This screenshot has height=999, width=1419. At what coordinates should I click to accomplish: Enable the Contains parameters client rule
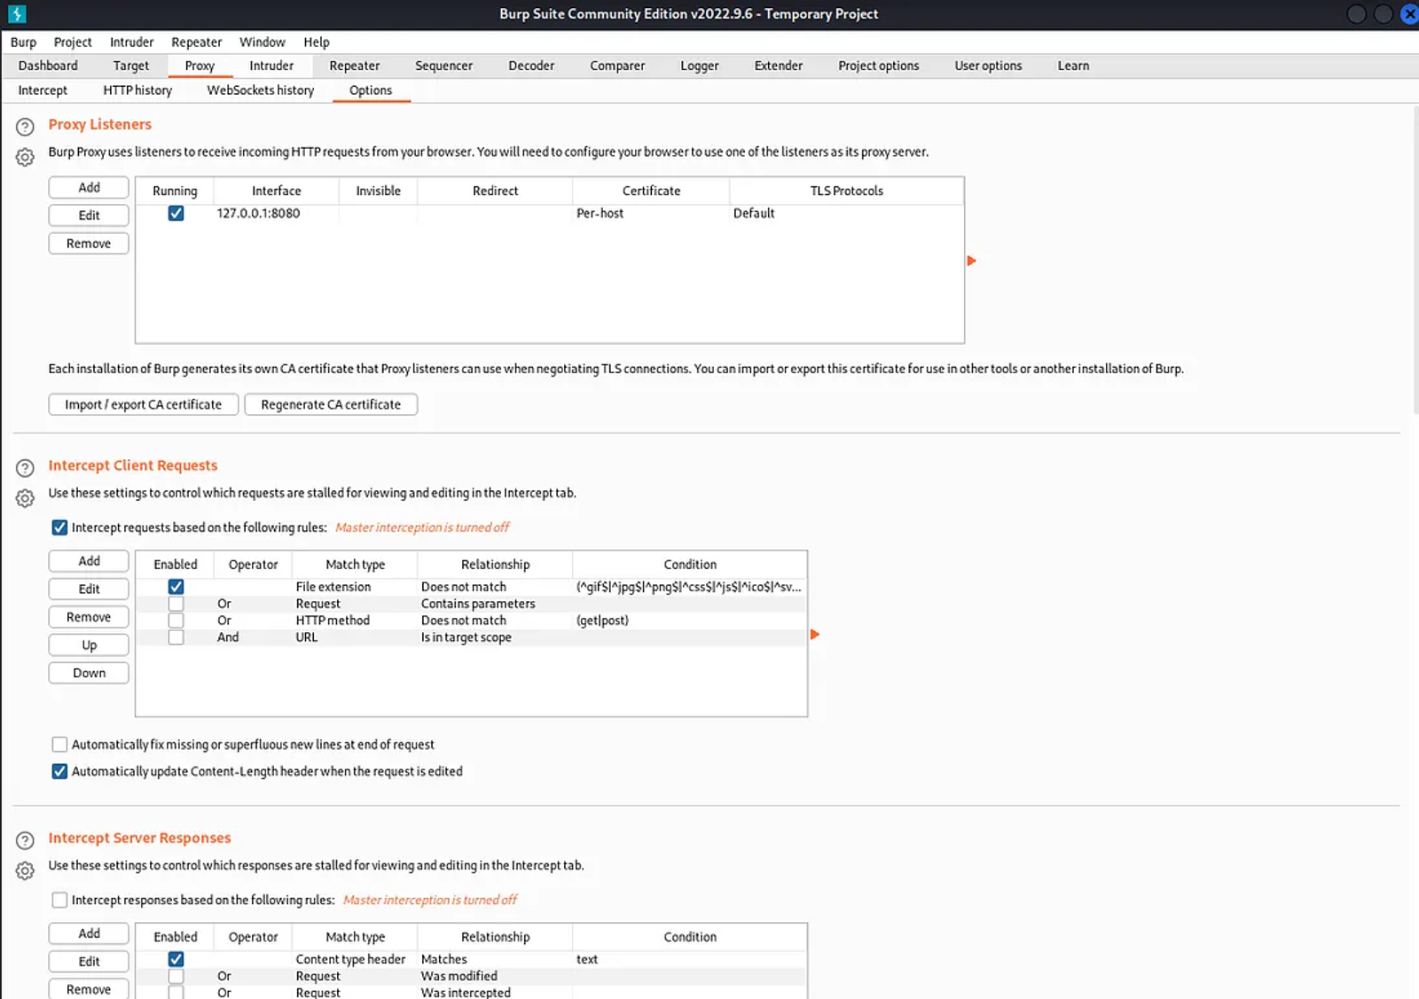(x=176, y=604)
